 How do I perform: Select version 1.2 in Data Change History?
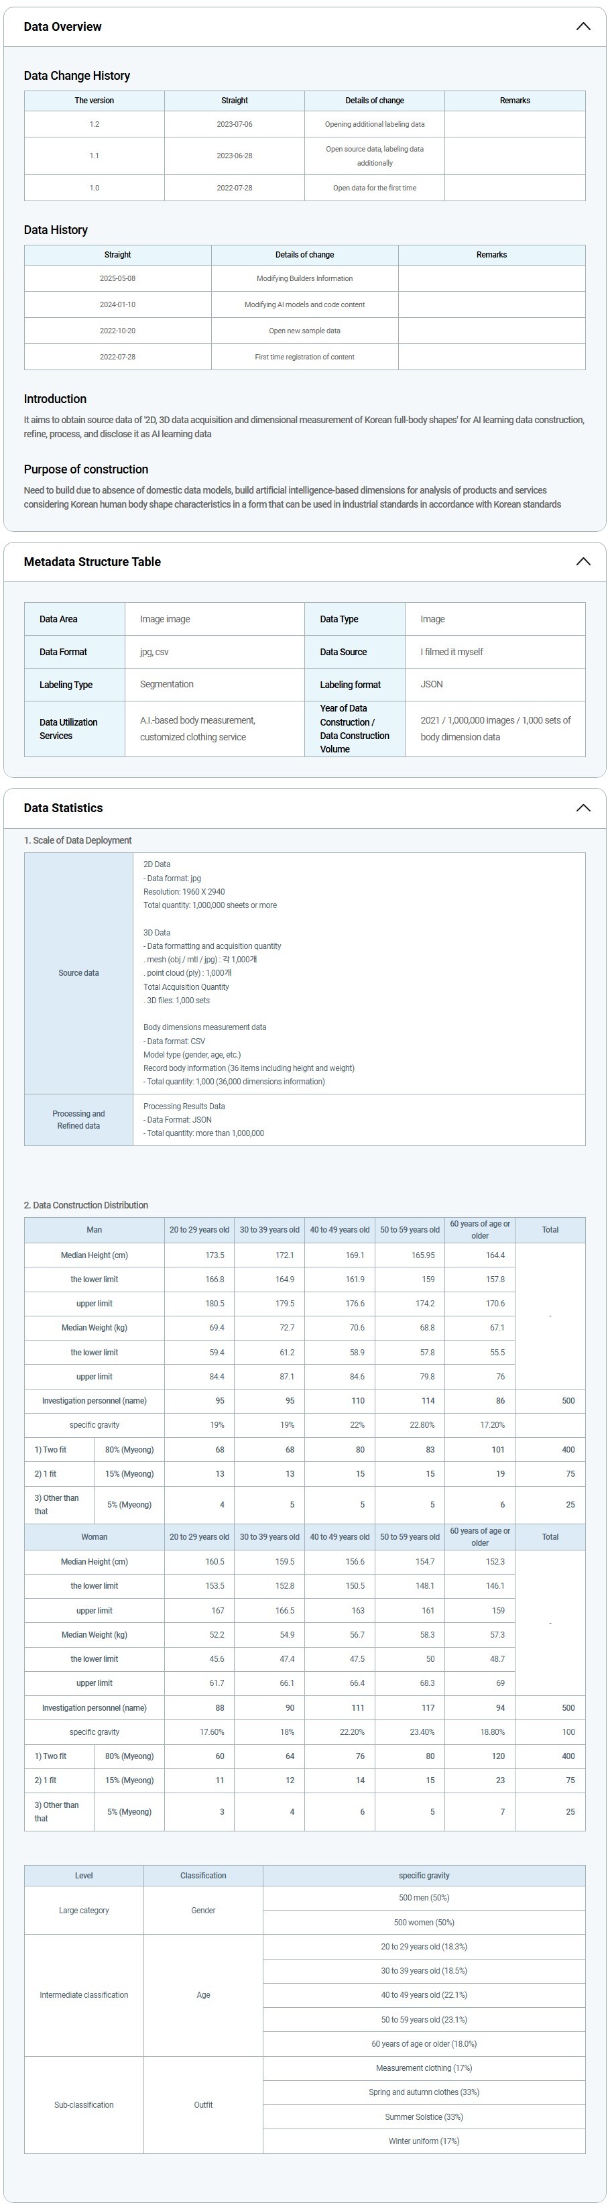(x=95, y=124)
